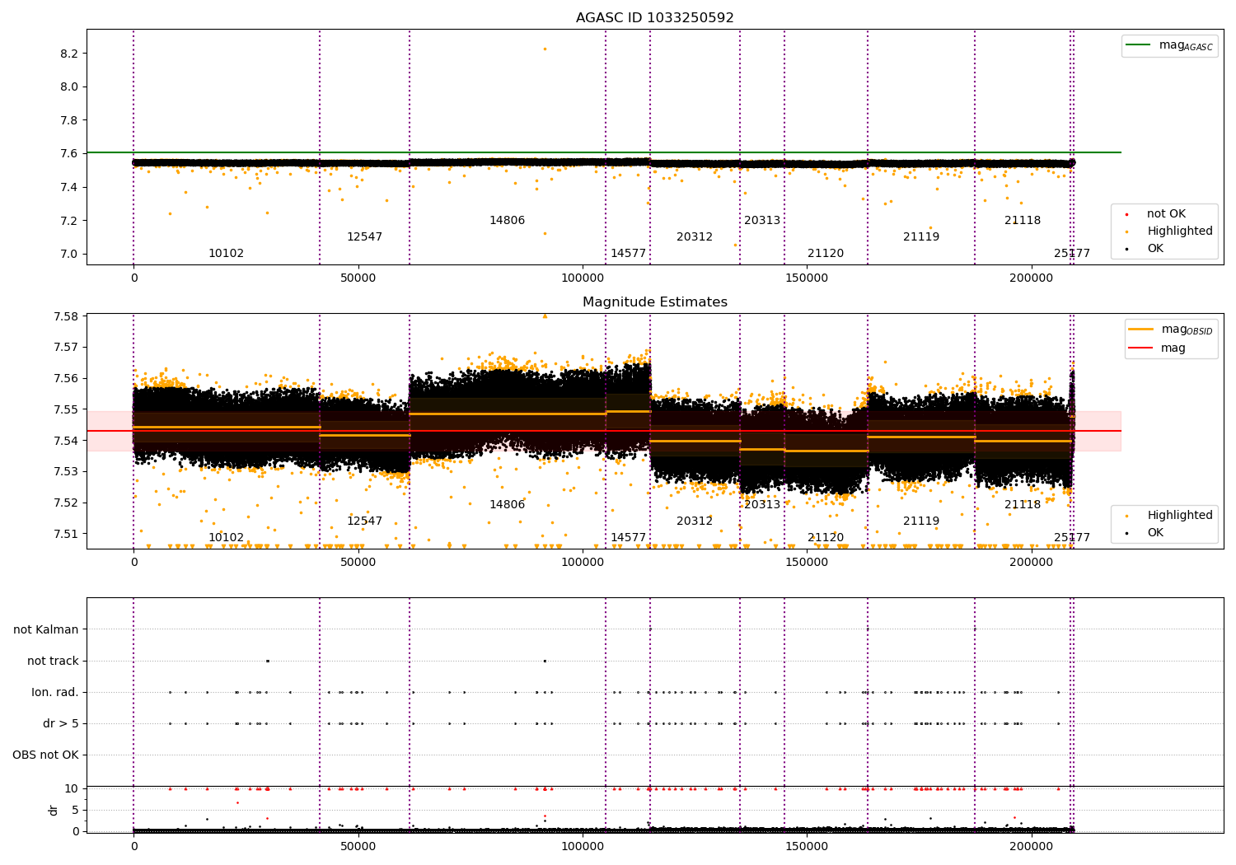
Task: Click the 'not track' marker near time 30000
Action: pyautogui.click(x=268, y=661)
